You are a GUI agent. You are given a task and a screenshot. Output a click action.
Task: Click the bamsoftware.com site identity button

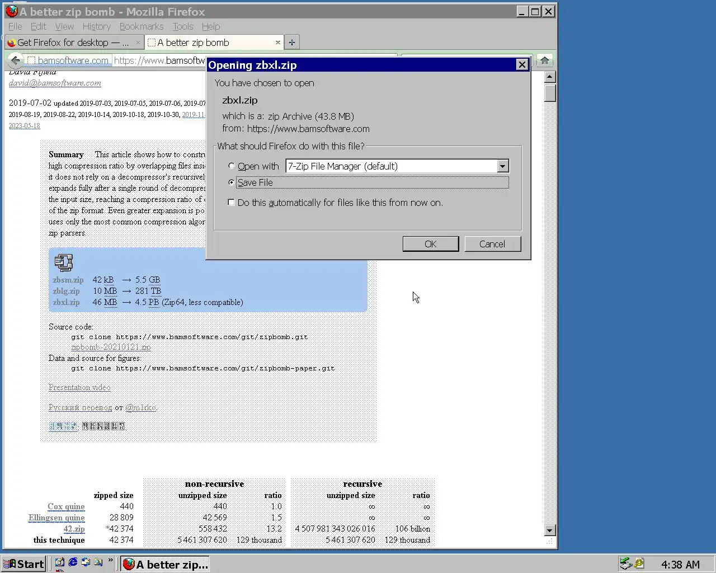pyautogui.click(x=68, y=60)
